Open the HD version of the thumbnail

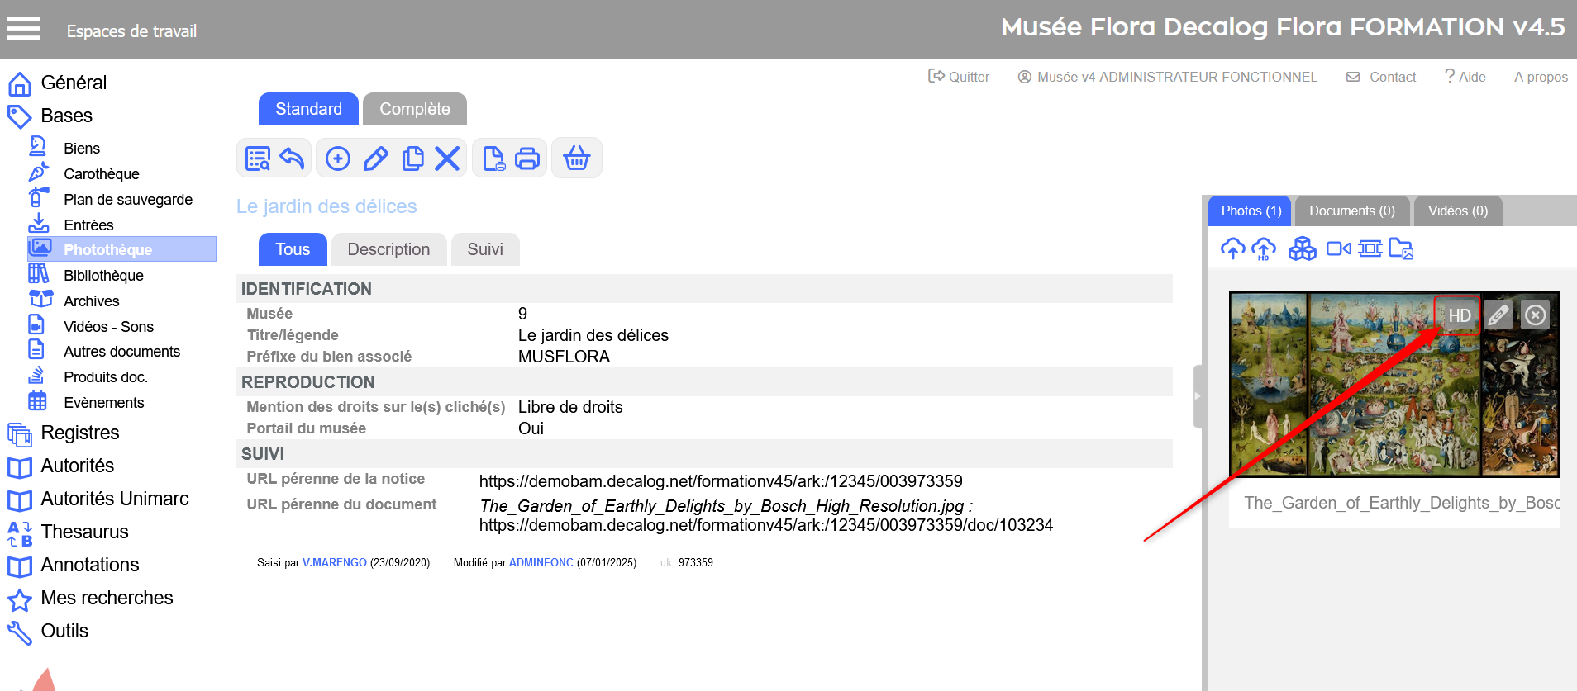click(x=1459, y=315)
